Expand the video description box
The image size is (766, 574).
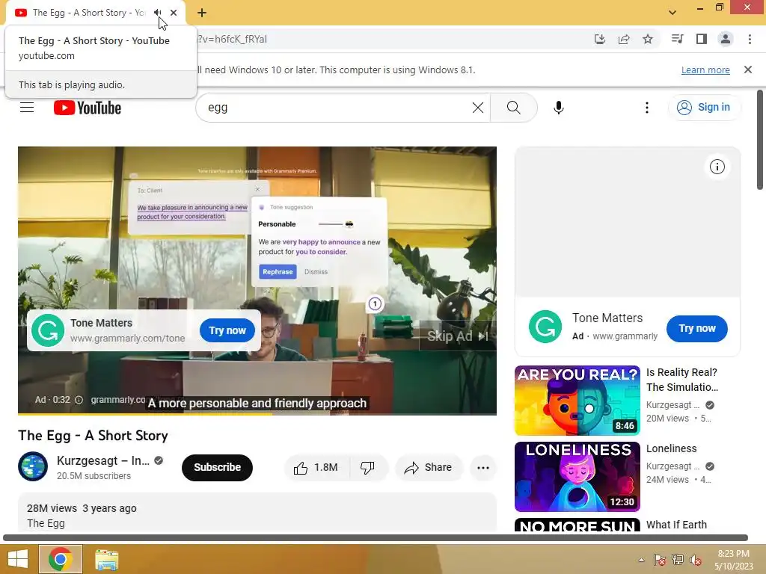[257, 513]
